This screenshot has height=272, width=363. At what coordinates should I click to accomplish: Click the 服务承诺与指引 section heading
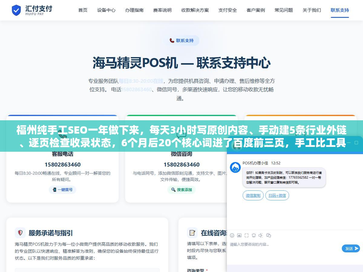coord(51,233)
